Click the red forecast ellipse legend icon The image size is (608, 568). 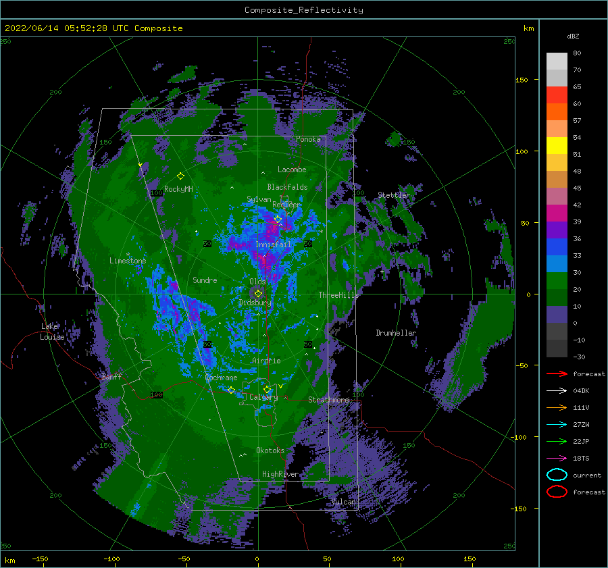point(557,492)
